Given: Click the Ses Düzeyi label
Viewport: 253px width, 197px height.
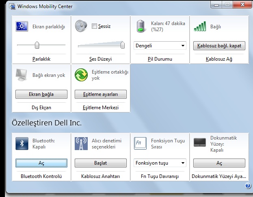Looking at the screenshot, I should click(x=100, y=59).
